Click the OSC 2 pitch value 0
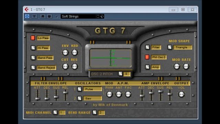The image size is (220, 124). pyautogui.click(x=127, y=74)
